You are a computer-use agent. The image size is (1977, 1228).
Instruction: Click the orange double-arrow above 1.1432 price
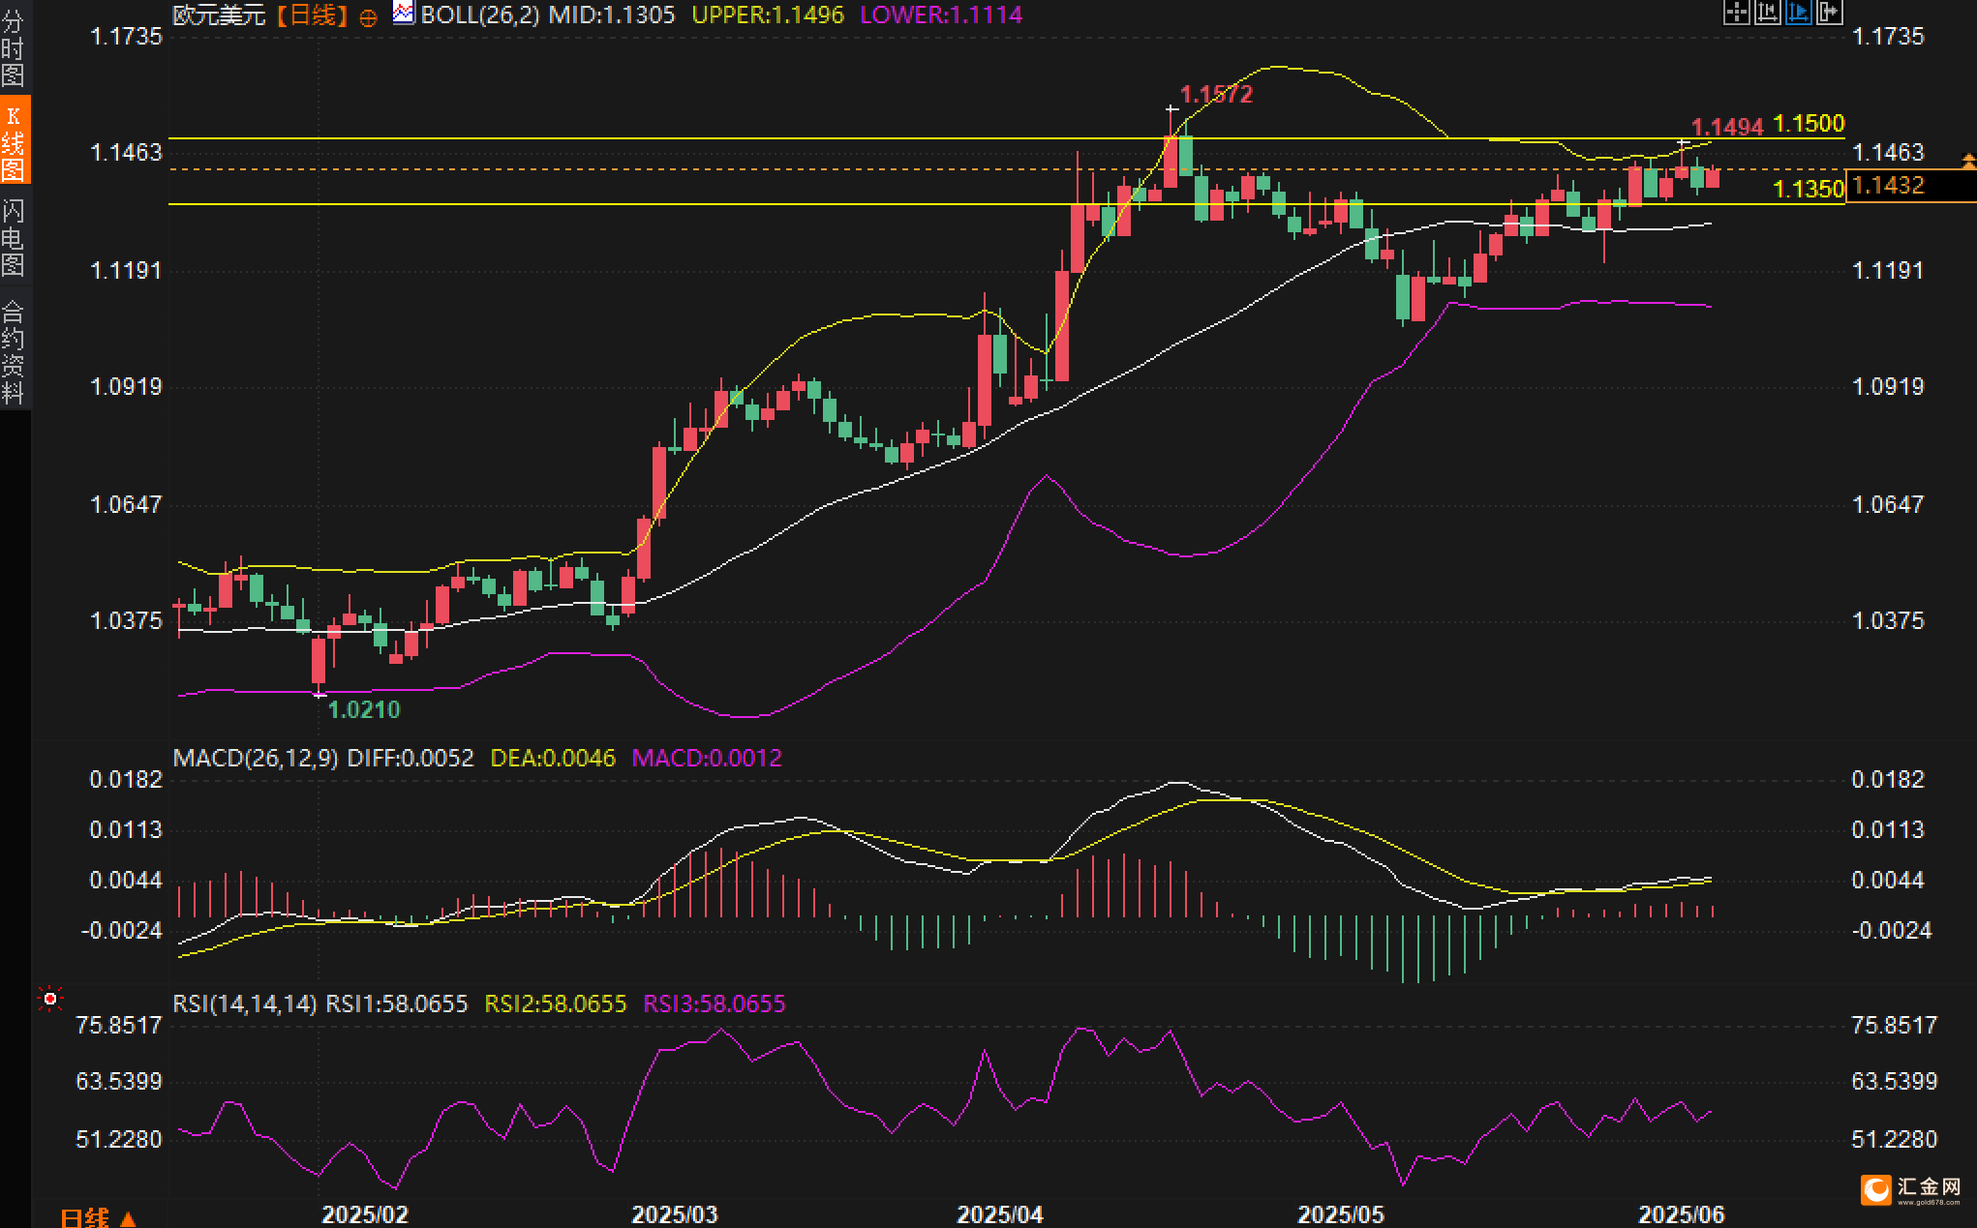click(1967, 162)
